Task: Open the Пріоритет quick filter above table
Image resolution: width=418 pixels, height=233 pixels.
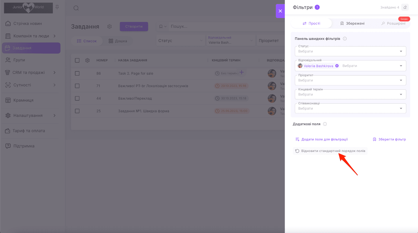Action: 271,41
